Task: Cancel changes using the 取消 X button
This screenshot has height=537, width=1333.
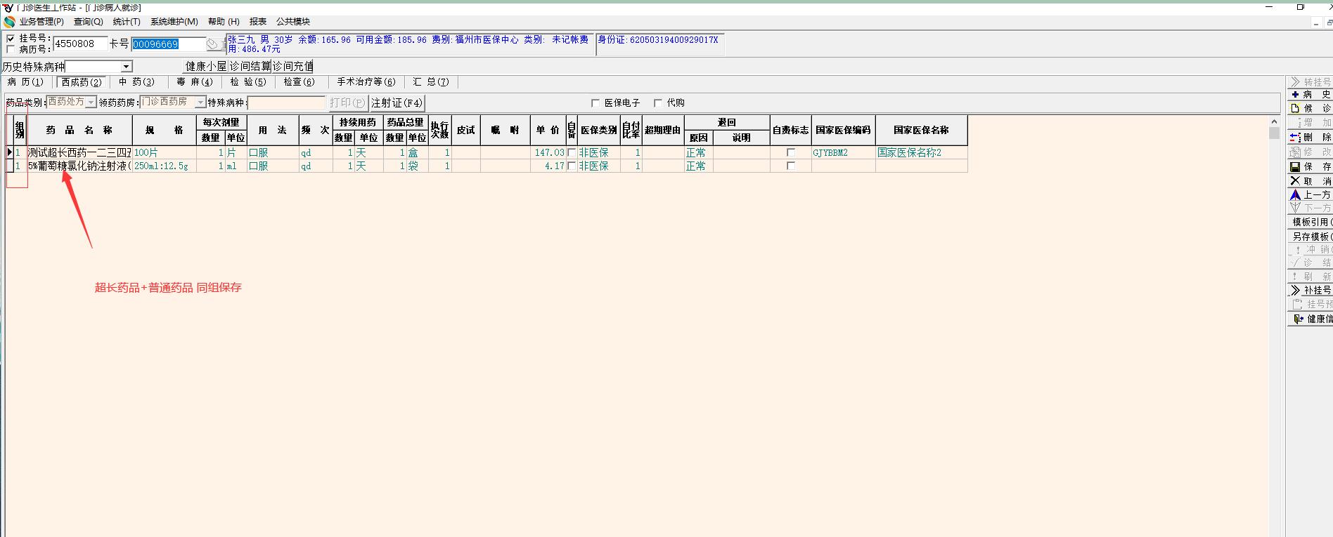Action: click(x=1311, y=181)
